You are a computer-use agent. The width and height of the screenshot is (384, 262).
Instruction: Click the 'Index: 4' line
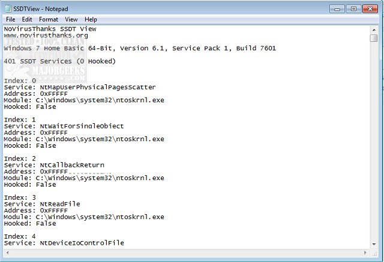pos(20,236)
